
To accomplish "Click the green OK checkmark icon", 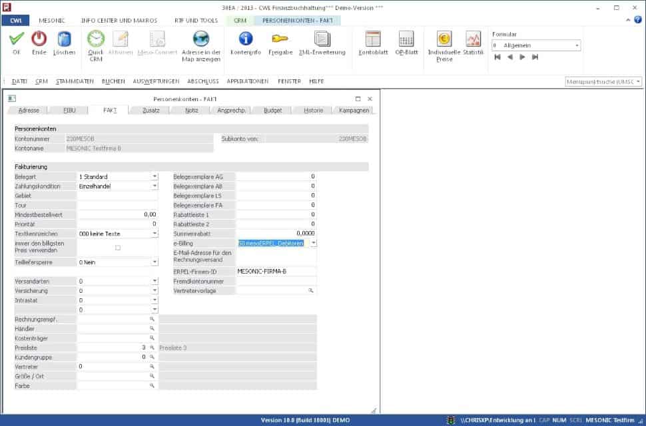I will click(17, 39).
